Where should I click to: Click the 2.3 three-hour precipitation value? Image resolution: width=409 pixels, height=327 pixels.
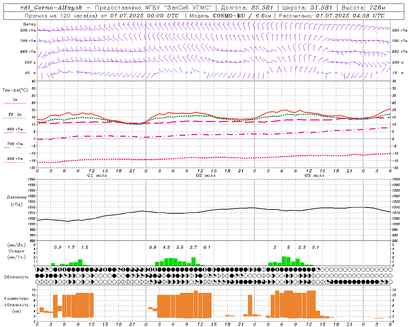[302, 247]
